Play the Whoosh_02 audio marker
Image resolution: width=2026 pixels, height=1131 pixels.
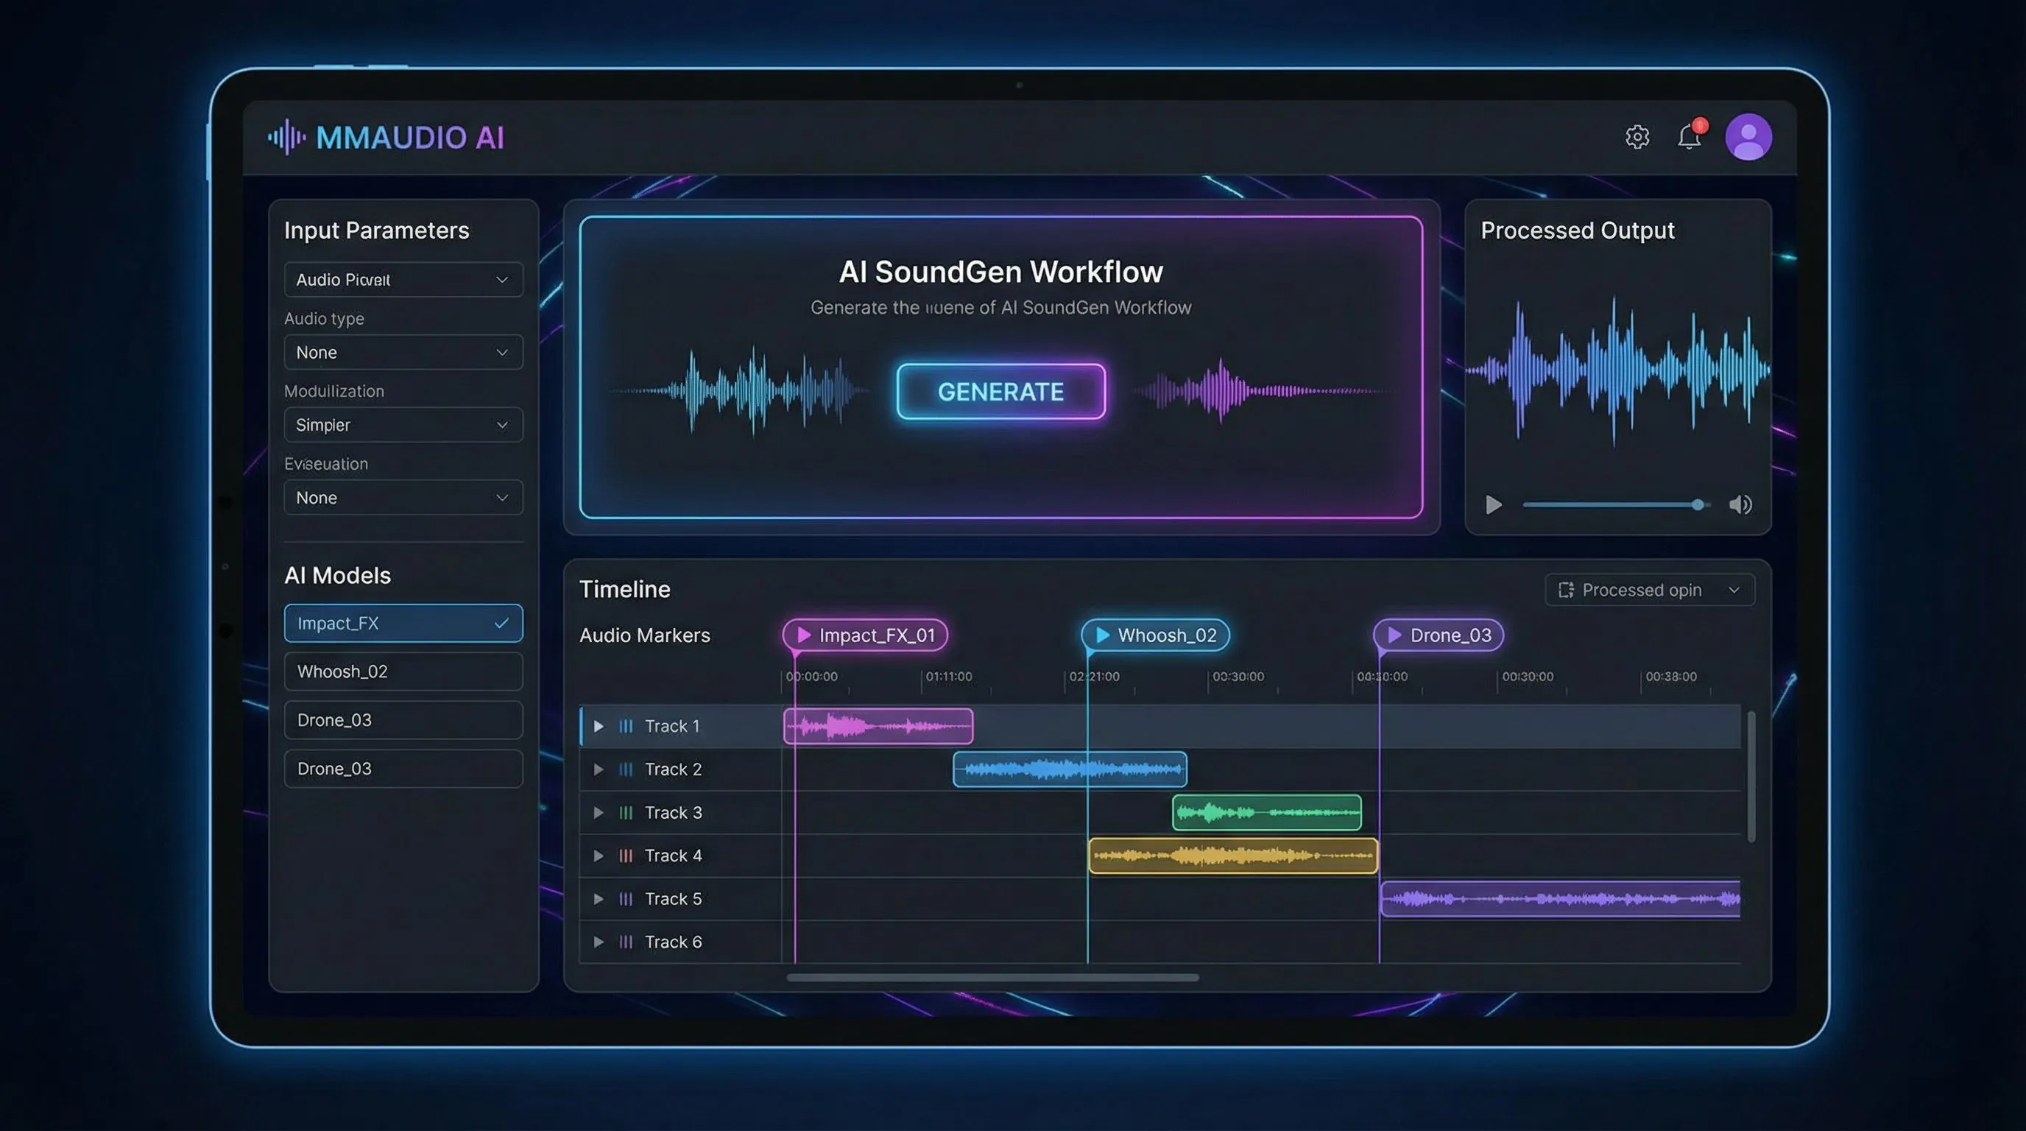pyautogui.click(x=1103, y=635)
